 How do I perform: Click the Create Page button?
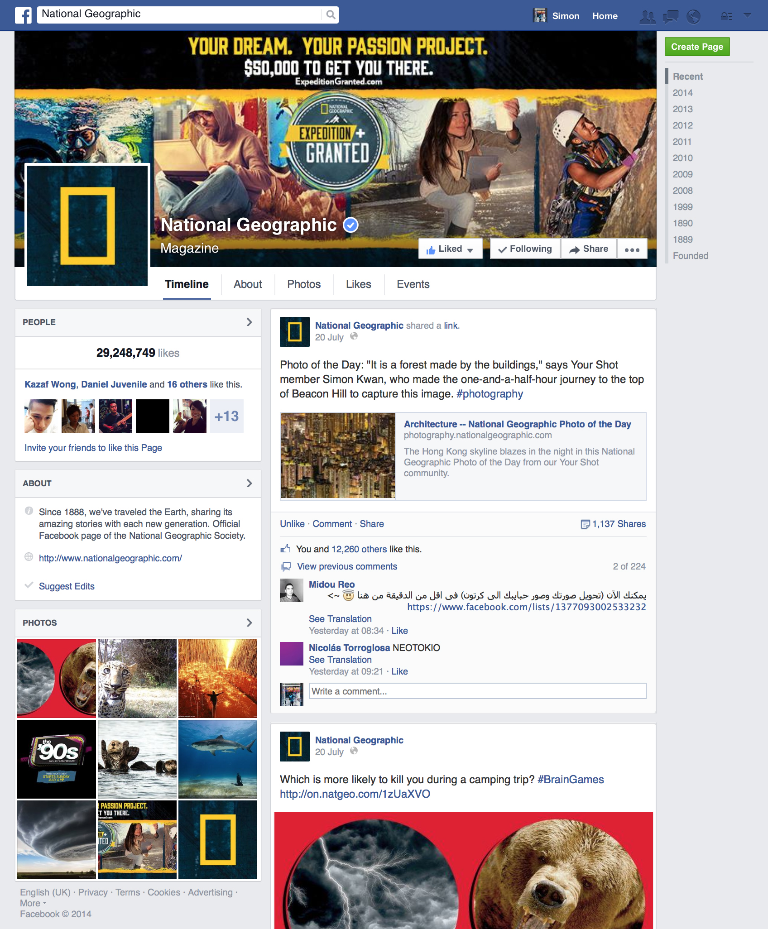click(697, 47)
